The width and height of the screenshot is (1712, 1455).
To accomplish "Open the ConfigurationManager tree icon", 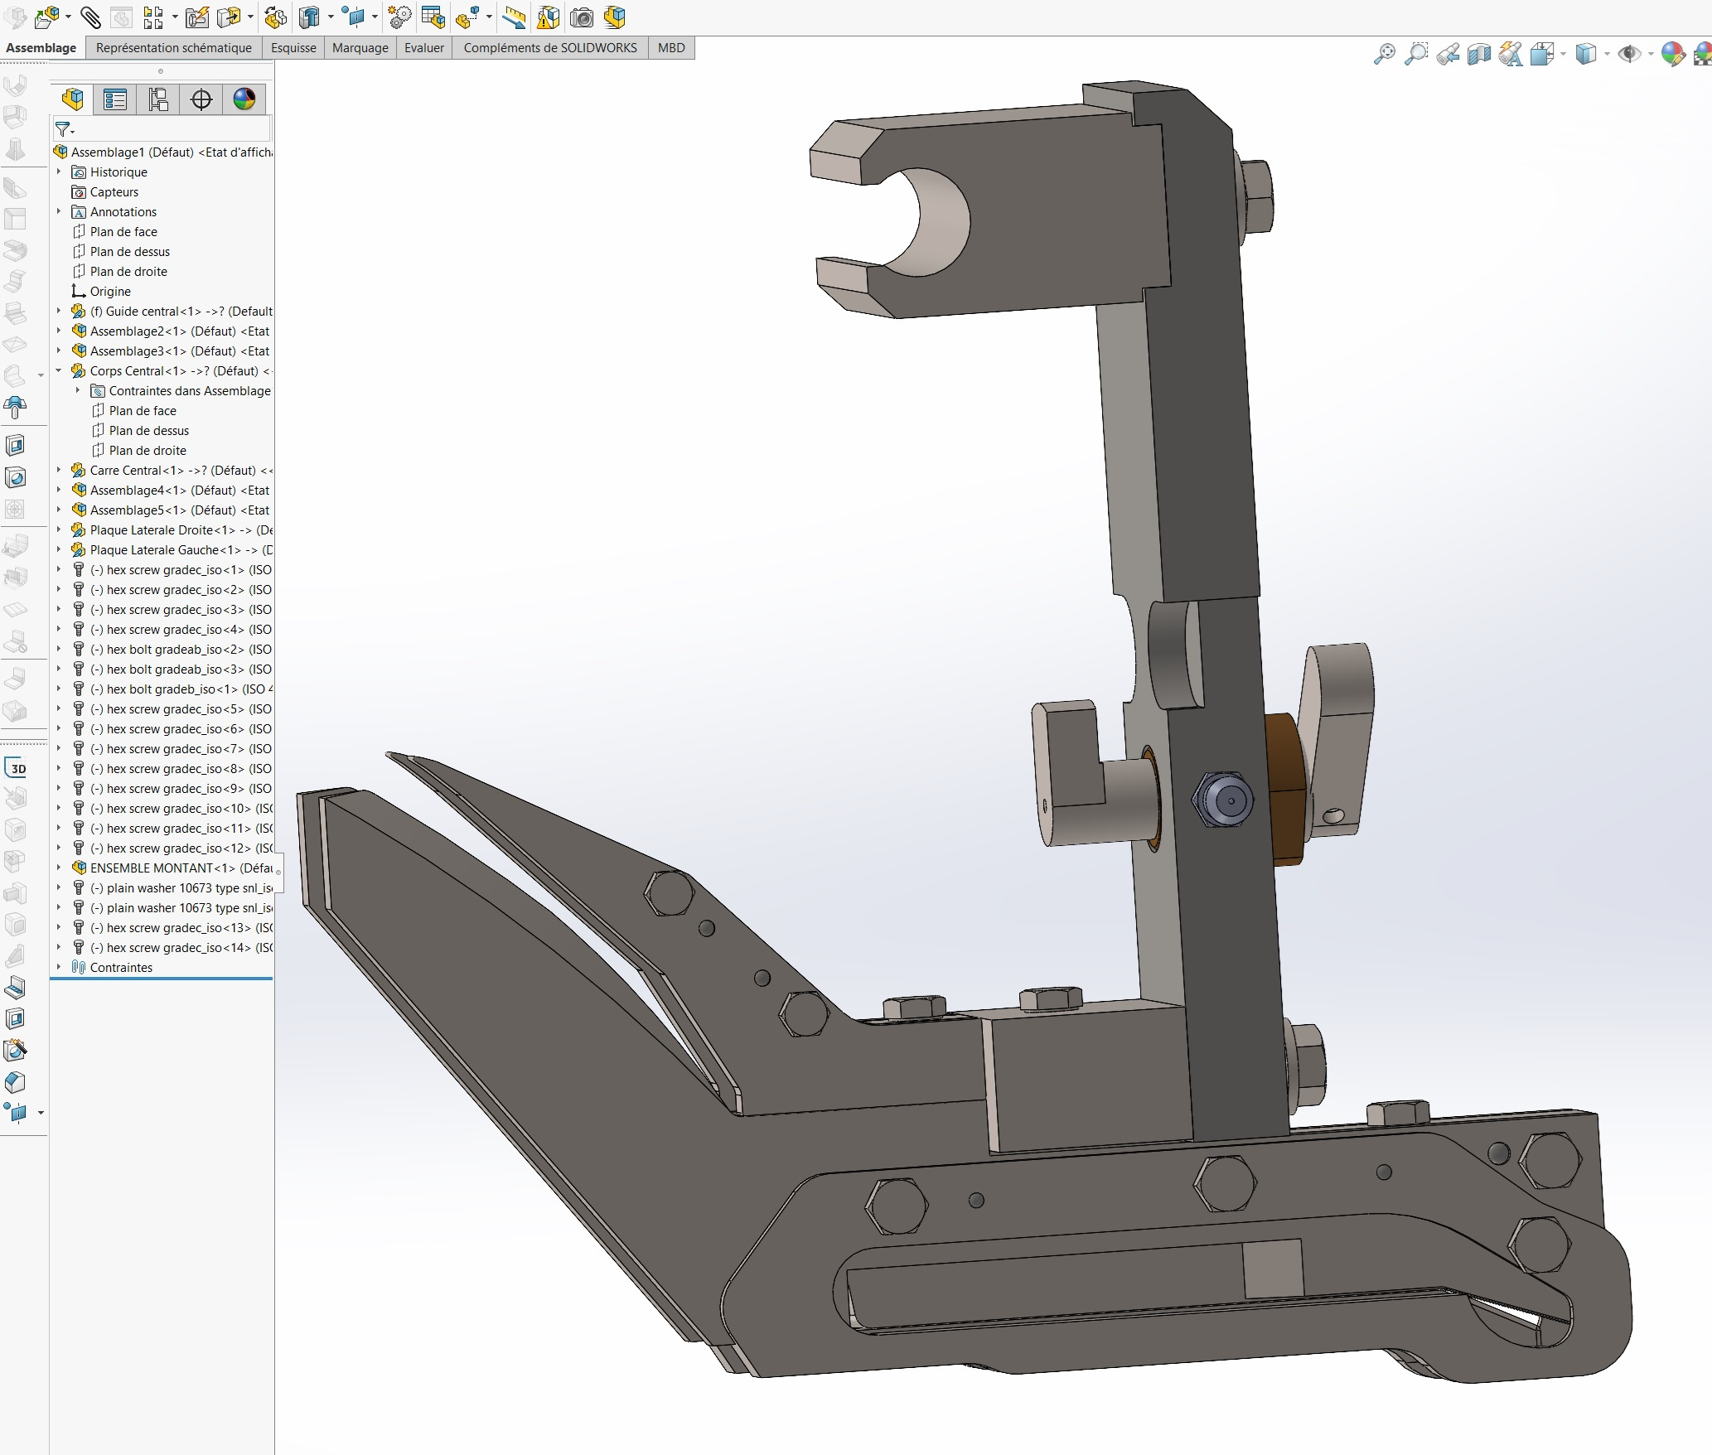I will (158, 99).
